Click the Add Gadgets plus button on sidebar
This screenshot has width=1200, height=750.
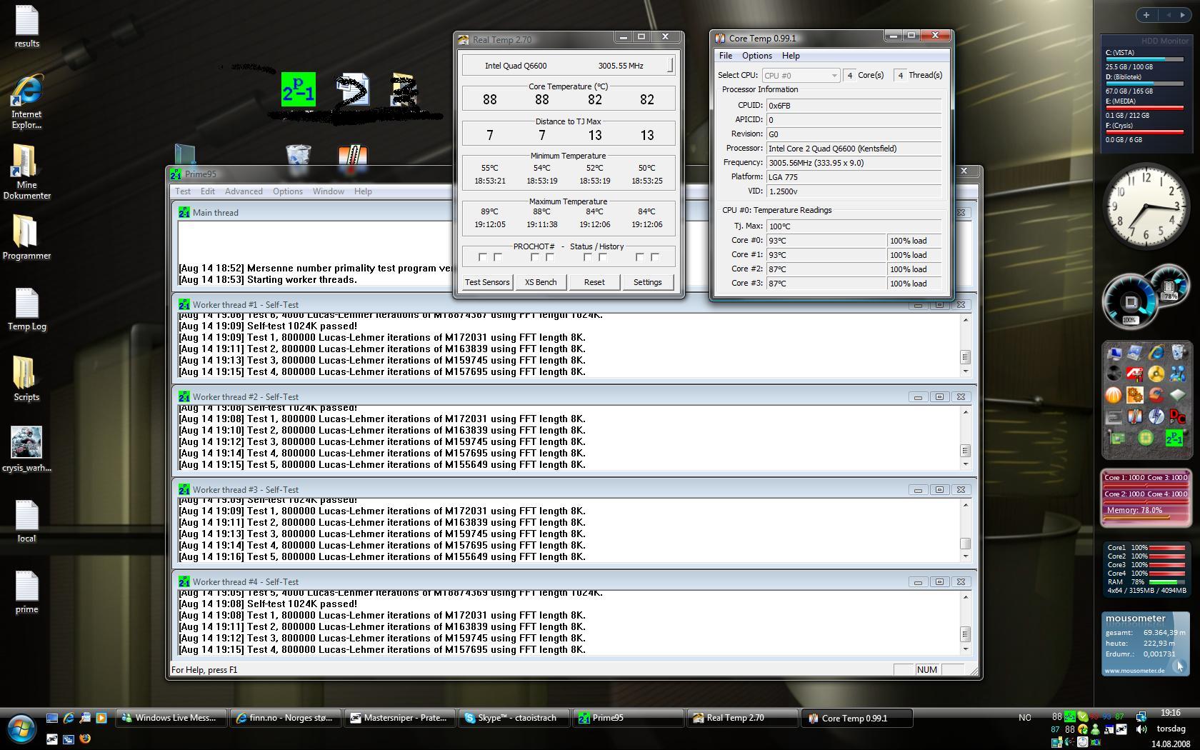click(x=1146, y=15)
